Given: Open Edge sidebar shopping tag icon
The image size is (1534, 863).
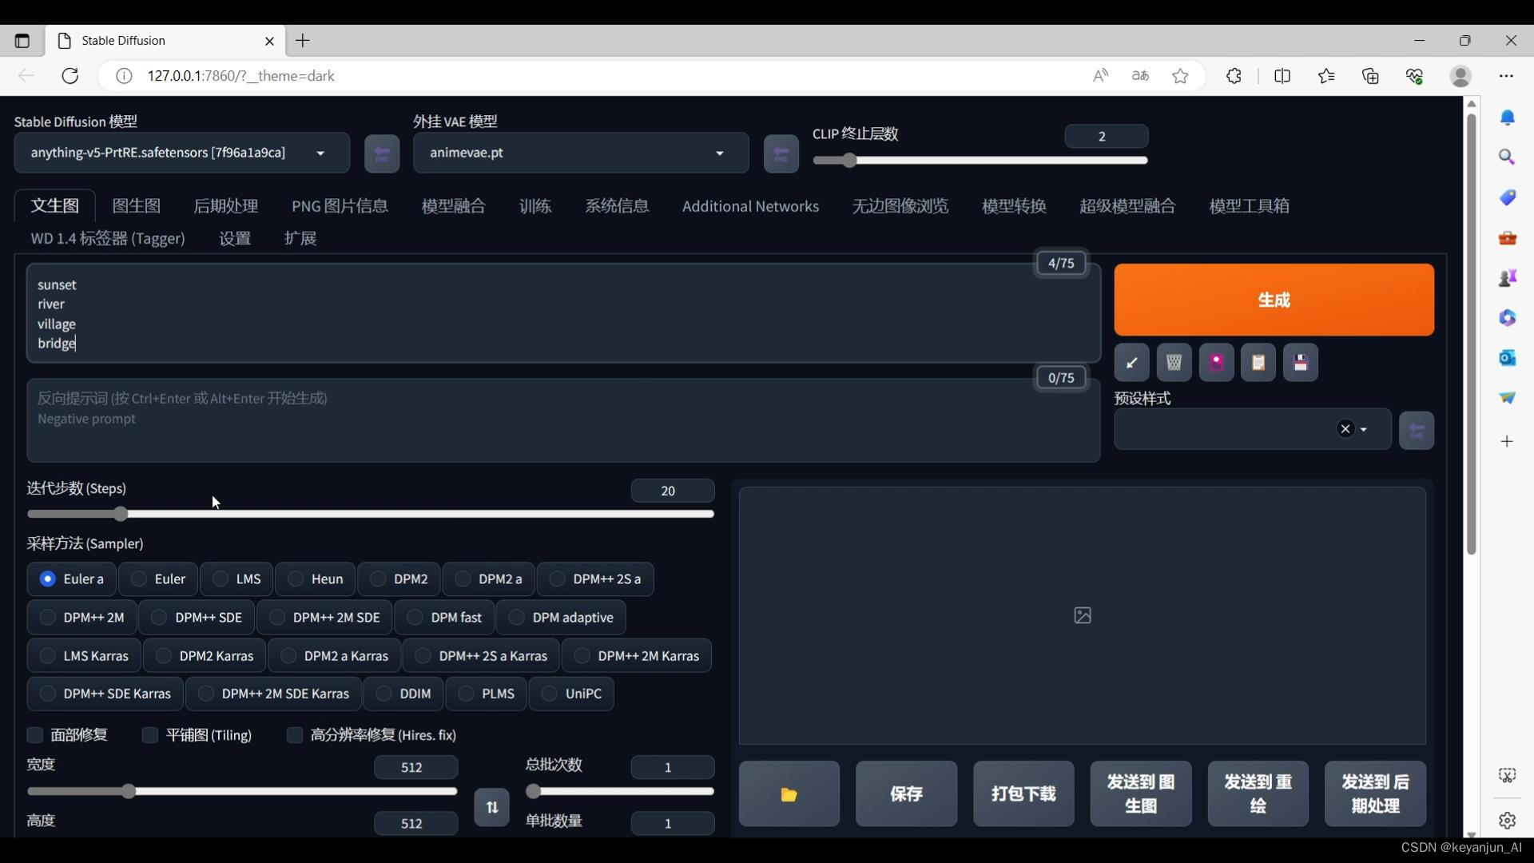Looking at the screenshot, I should point(1507,197).
